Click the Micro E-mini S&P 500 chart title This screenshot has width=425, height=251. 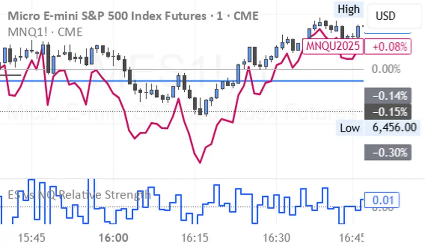pyautogui.click(x=133, y=16)
